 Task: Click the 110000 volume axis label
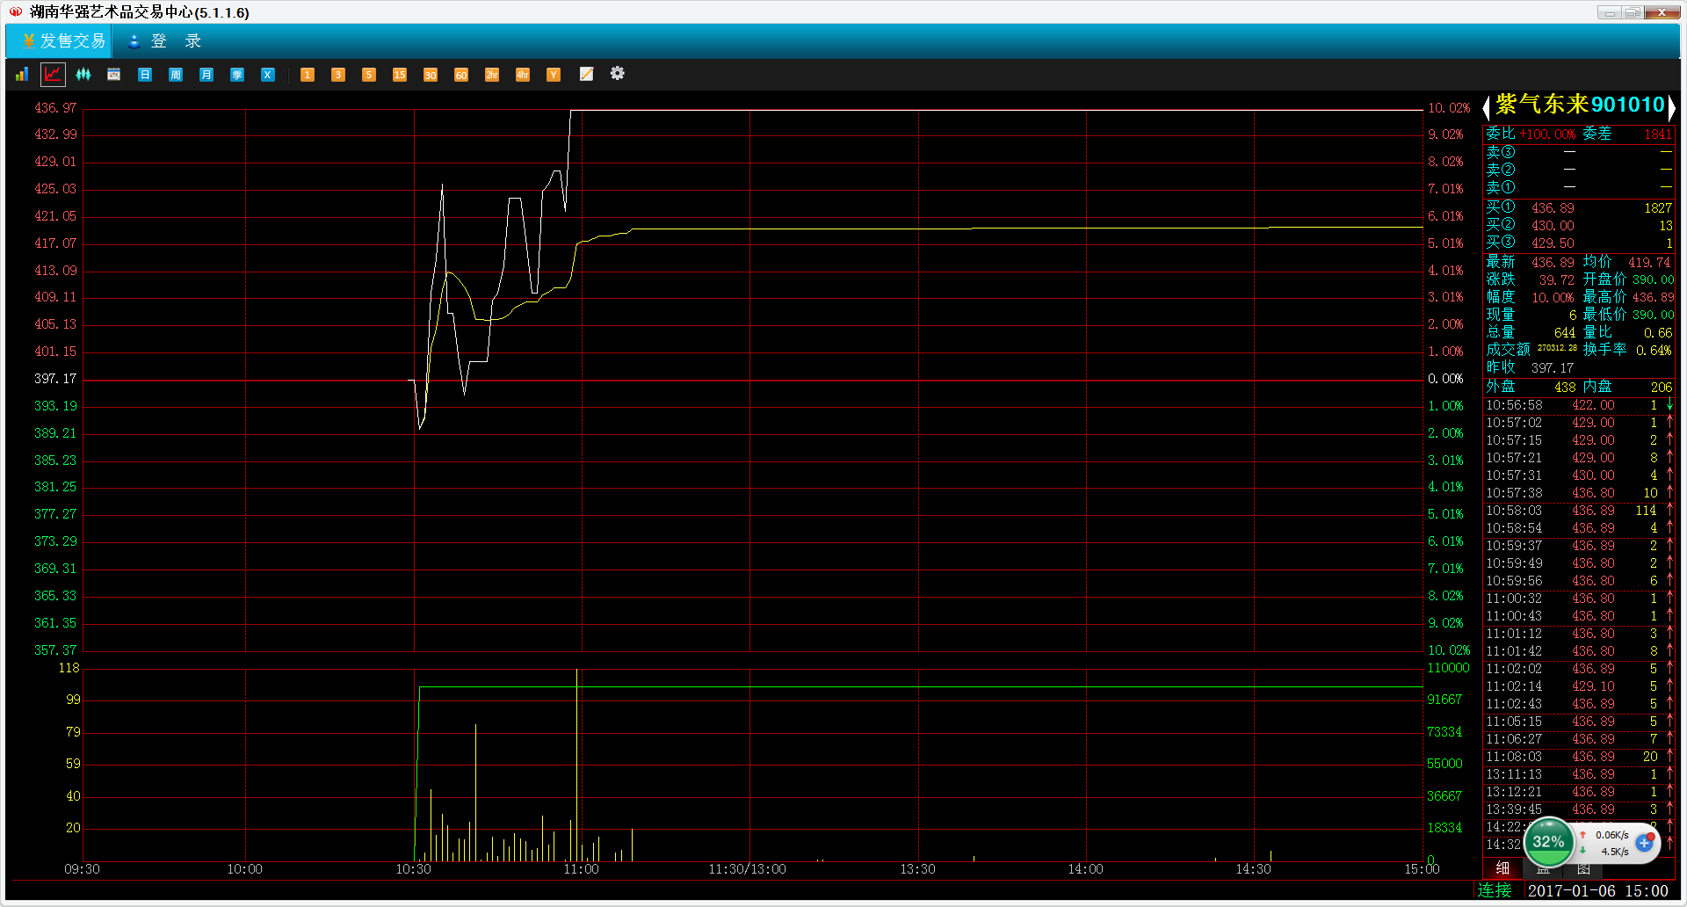(1448, 668)
